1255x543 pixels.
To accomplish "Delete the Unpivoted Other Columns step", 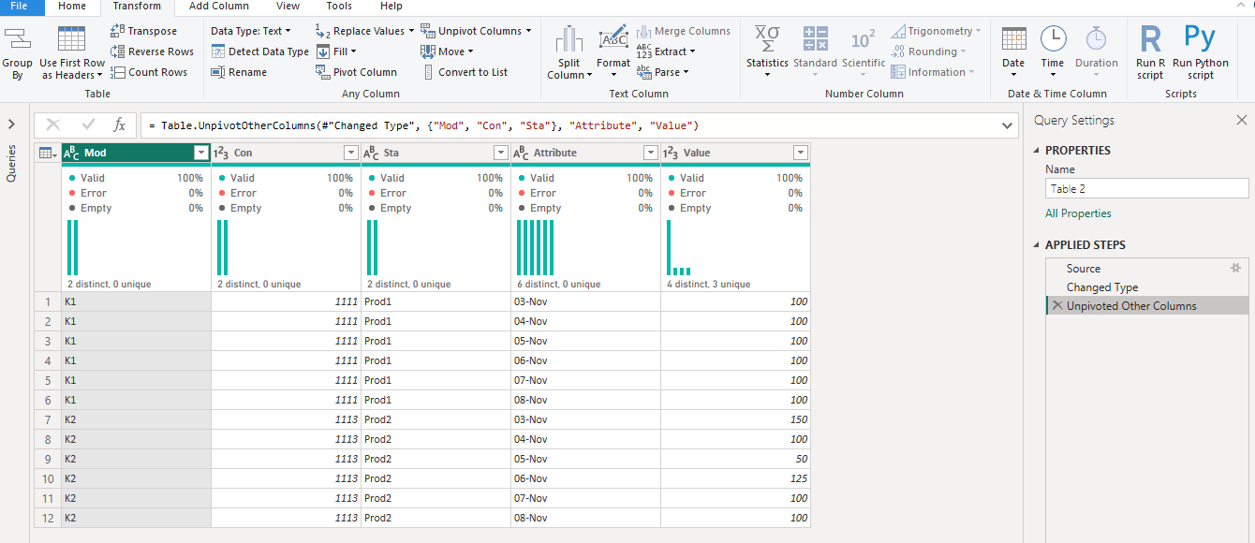I will (x=1056, y=306).
